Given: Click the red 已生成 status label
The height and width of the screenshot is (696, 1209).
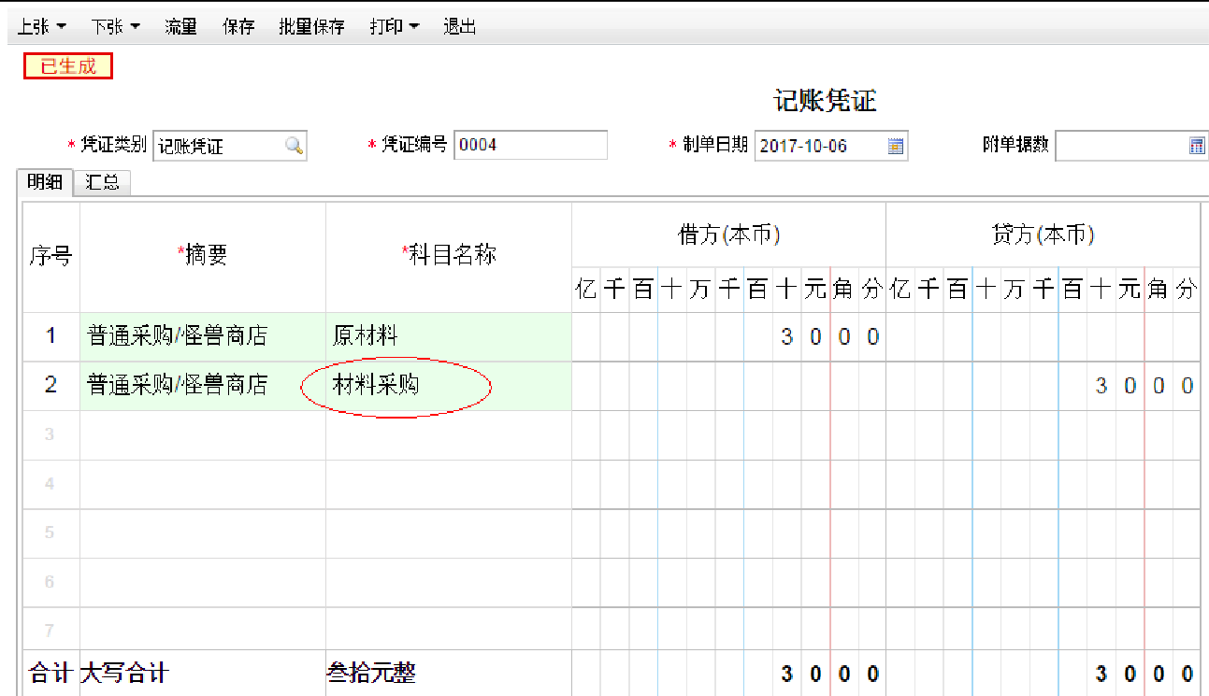Looking at the screenshot, I should (68, 66).
